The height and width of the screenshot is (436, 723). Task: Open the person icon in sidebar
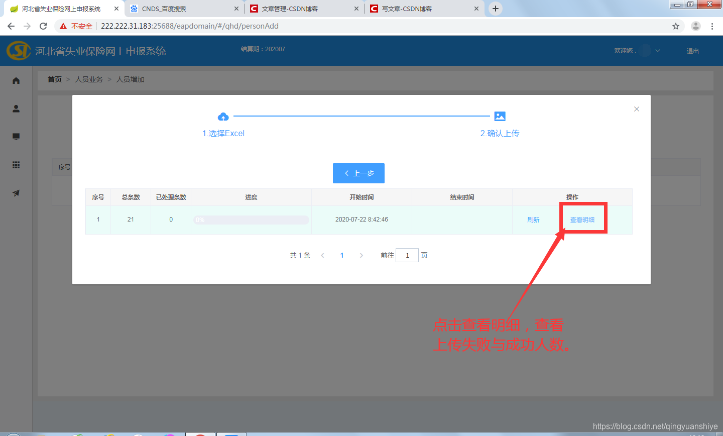(x=16, y=108)
